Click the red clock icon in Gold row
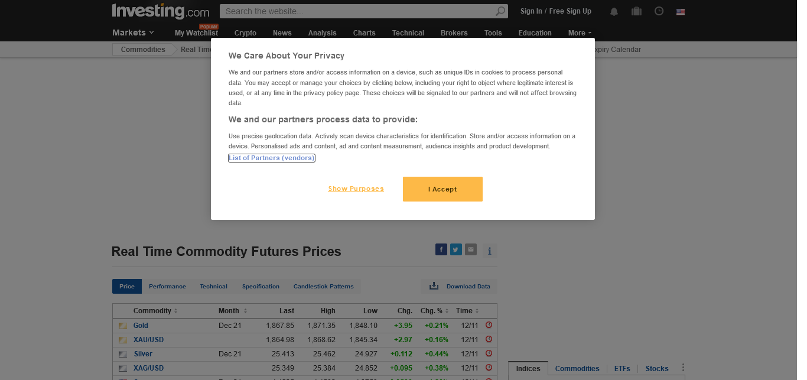Screen dimensions: 807x380 point(489,325)
